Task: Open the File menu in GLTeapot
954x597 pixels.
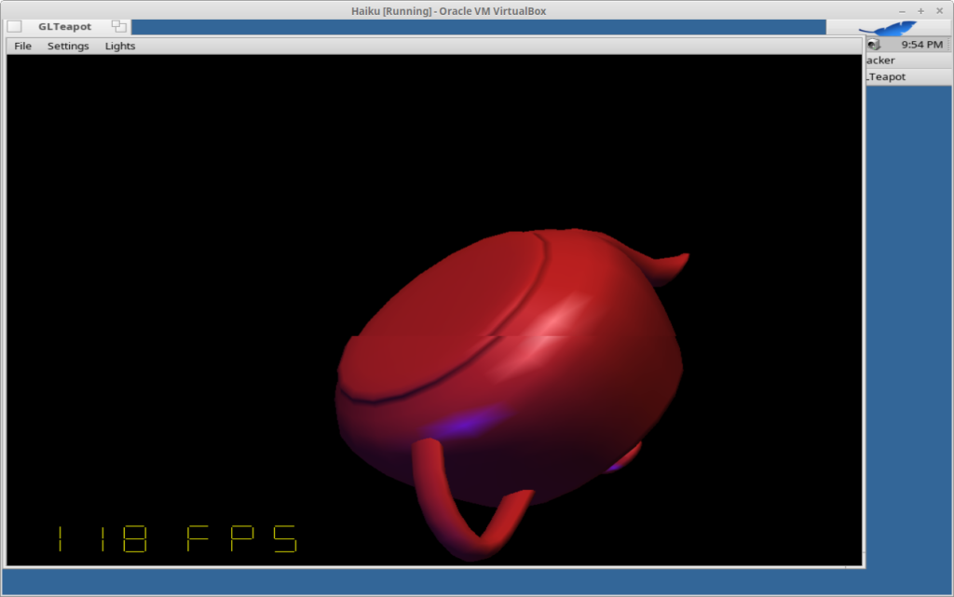Action: click(22, 47)
